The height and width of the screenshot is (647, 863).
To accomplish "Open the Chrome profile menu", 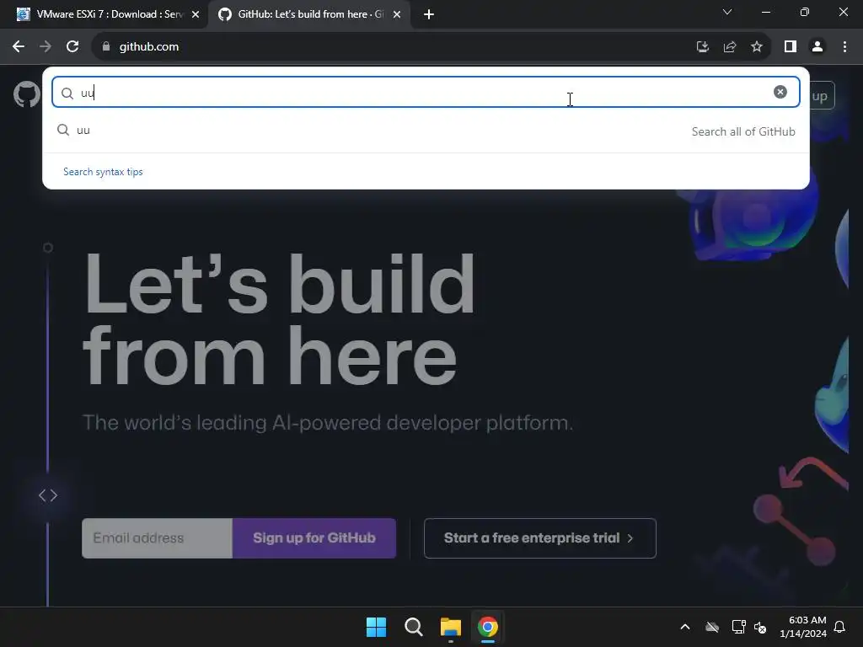I will point(817,47).
